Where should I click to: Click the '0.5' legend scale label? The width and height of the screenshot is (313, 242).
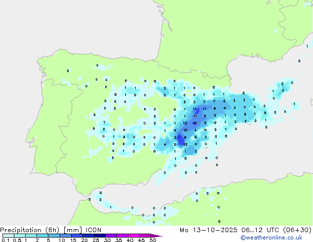pyautogui.click(x=17, y=240)
